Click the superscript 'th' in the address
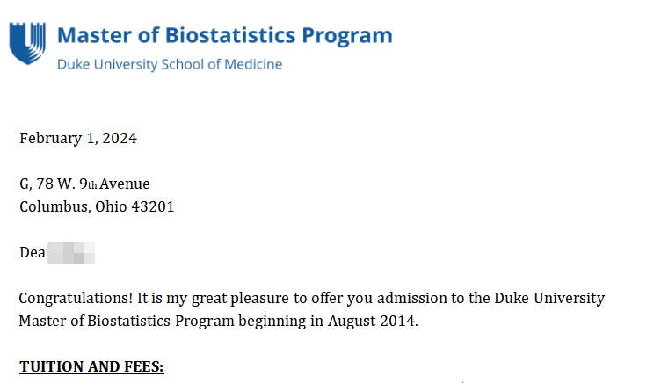 [92, 186]
